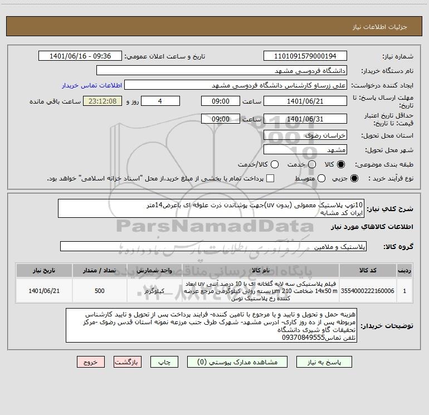Click the need number field 1101091579000194
The height and width of the screenshot is (415, 429).
pos(305,56)
